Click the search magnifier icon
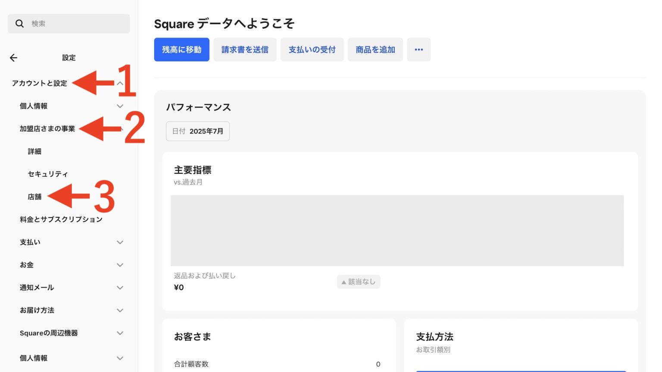Image resolution: width=662 pixels, height=372 pixels. pyautogui.click(x=19, y=24)
